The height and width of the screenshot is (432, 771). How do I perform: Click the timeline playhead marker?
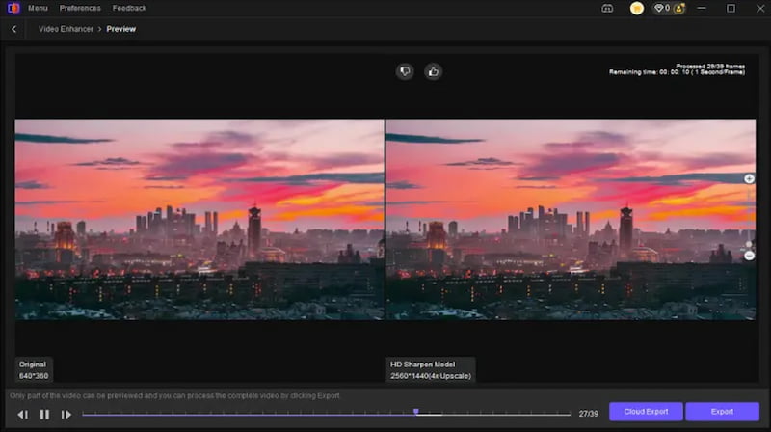tap(416, 412)
